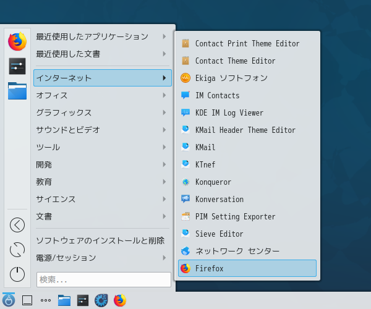Launch Sieve Editor from the submenu label
The image size is (371, 309).
click(219, 234)
